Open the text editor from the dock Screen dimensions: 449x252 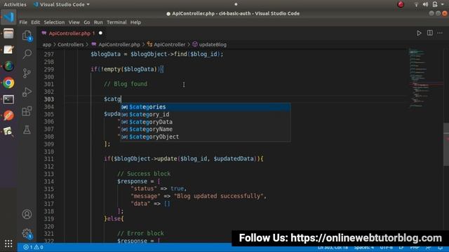pyautogui.click(x=8, y=50)
